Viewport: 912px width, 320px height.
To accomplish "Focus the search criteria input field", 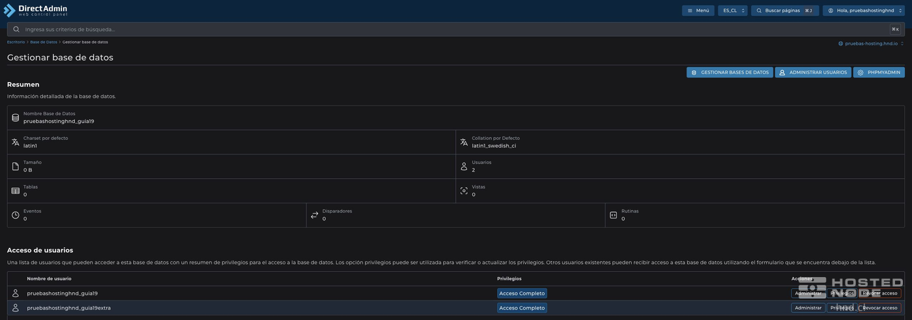I will tap(456, 29).
